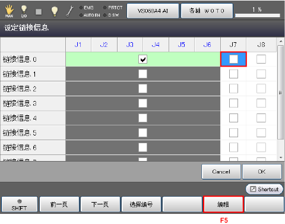Check J7 box for 链接信息 2
This screenshot has width=285, height=224.
(233, 89)
